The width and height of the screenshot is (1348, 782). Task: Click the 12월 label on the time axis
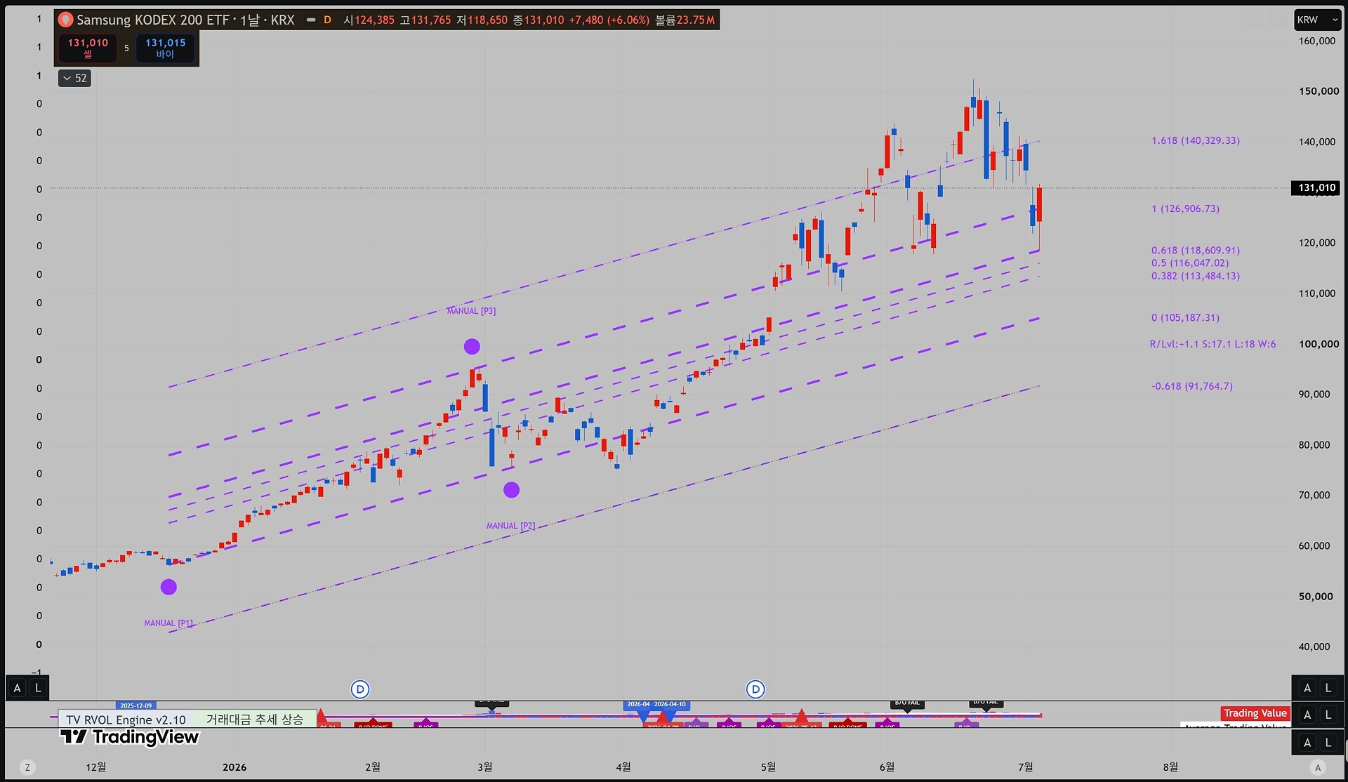tap(96, 767)
